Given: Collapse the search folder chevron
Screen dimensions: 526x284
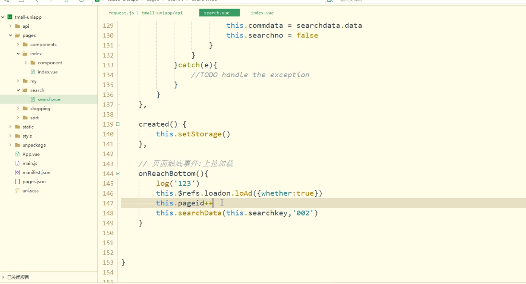Looking at the screenshot, I should [18, 90].
